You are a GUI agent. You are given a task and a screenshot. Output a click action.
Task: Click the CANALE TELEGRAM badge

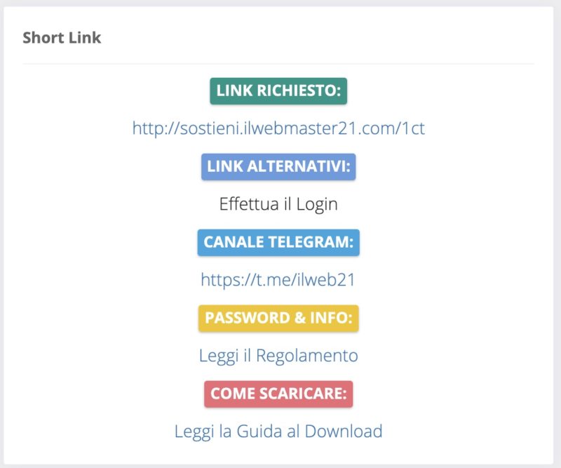[278, 242]
